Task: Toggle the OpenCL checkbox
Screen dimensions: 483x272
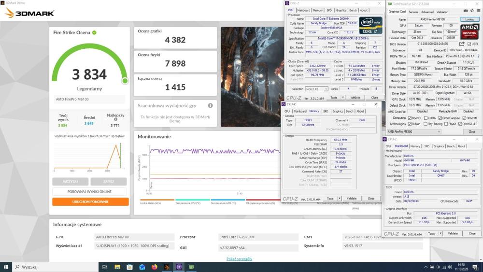Action: pyautogui.click(x=410, y=118)
